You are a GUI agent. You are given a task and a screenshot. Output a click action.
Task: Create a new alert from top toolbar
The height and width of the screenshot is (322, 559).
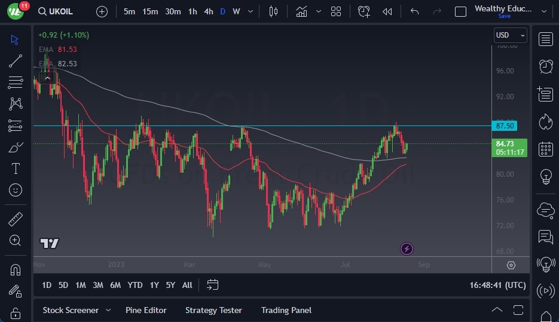363,11
